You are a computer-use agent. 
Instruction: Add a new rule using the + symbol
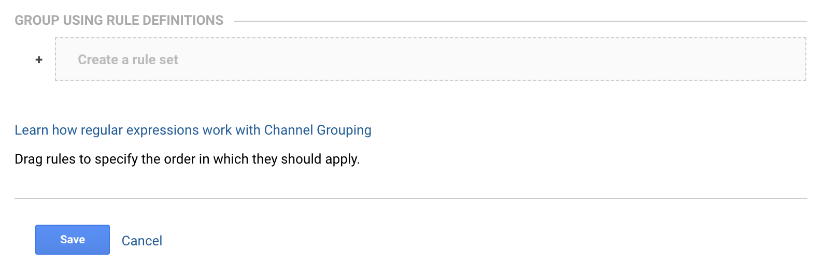(39, 60)
